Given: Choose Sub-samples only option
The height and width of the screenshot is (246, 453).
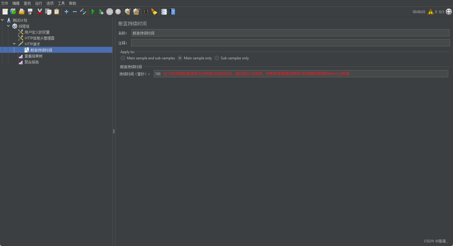Looking at the screenshot, I should point(232,58).
